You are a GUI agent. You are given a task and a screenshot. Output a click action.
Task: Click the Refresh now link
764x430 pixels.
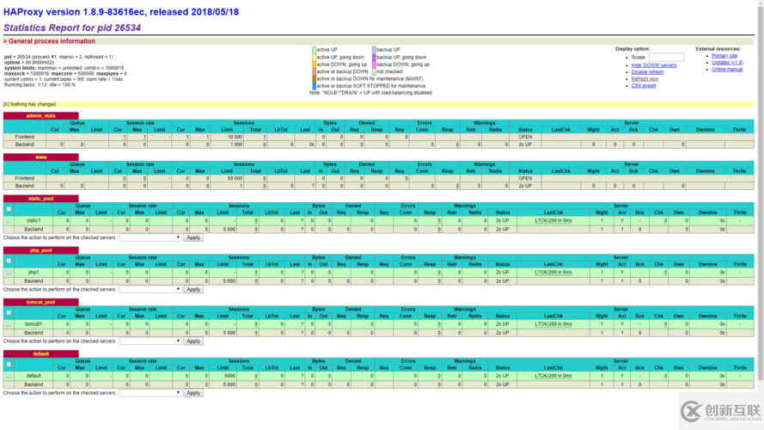click(645, 79)
